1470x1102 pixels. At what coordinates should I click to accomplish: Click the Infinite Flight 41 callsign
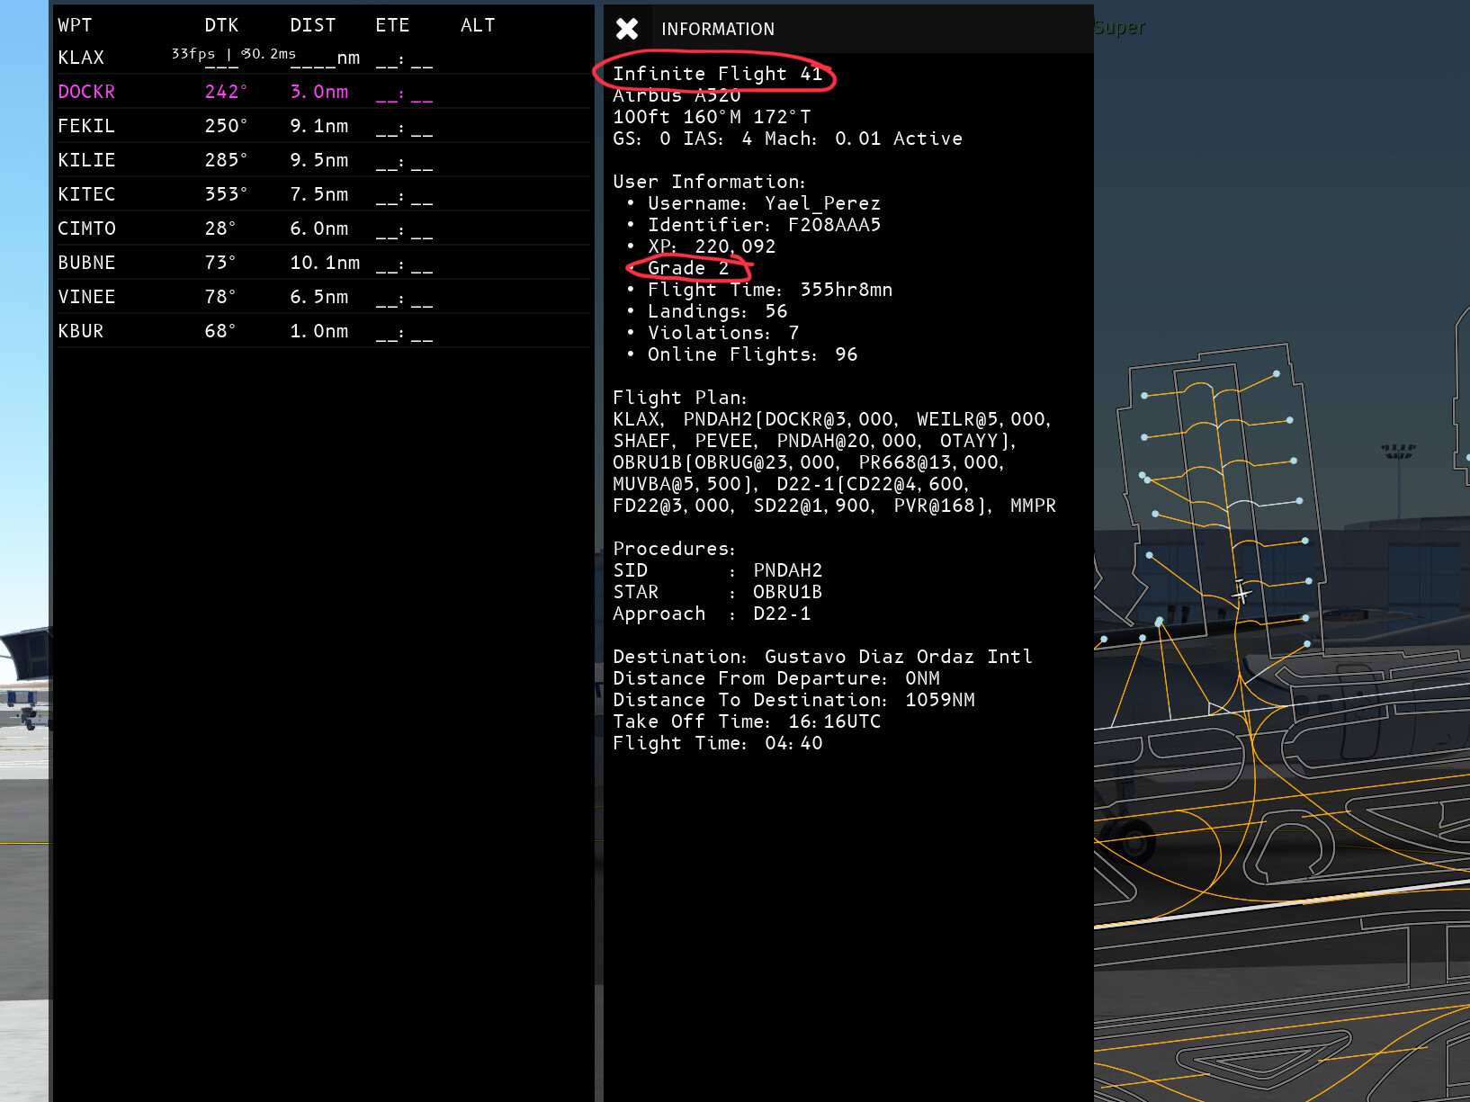(x=718, y=74)
